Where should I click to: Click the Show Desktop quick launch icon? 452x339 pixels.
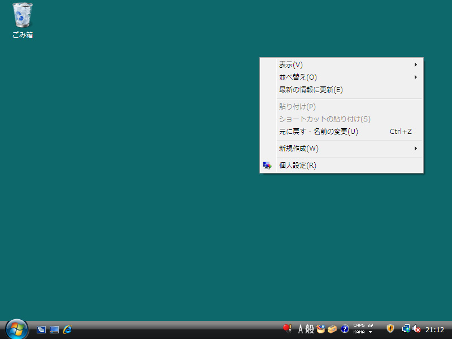pyautogui.click(x=54, y=329)
